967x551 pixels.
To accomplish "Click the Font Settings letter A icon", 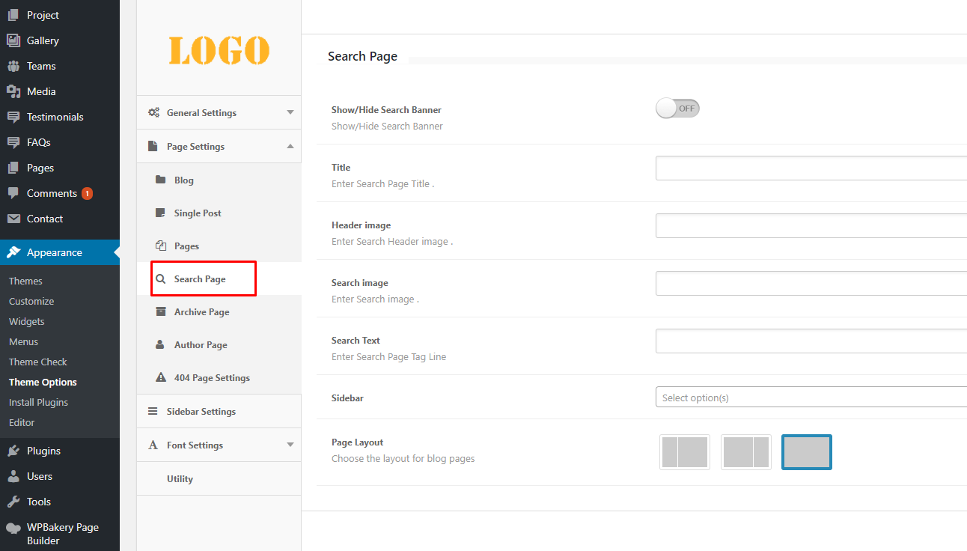I will (153, 445).
